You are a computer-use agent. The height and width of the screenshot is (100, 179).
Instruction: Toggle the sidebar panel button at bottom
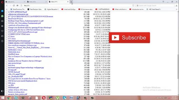pyautogui.click(x=2, y=91)
